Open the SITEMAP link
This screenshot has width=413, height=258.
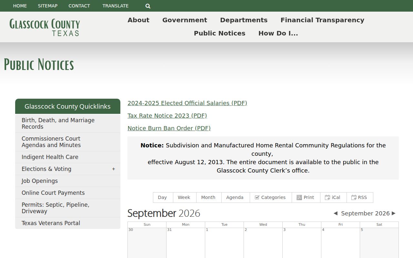[x=48, y=6]
